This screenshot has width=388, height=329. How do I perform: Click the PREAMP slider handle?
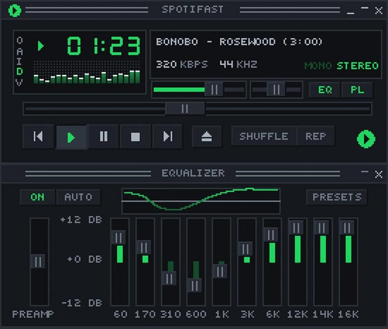[38, 261]
